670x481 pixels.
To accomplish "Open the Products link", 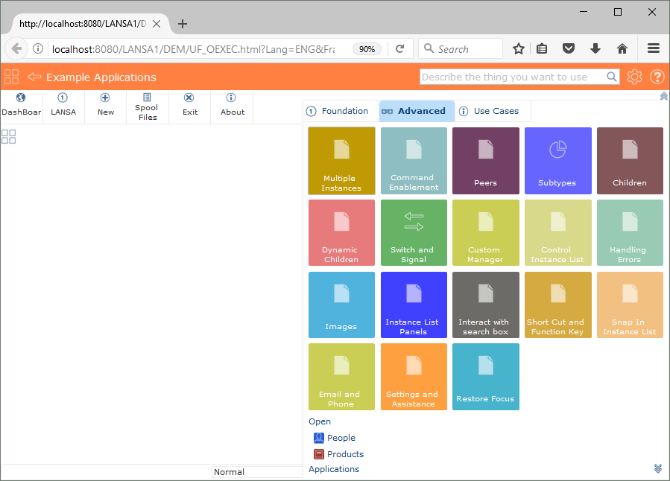I will coord(345,454).
